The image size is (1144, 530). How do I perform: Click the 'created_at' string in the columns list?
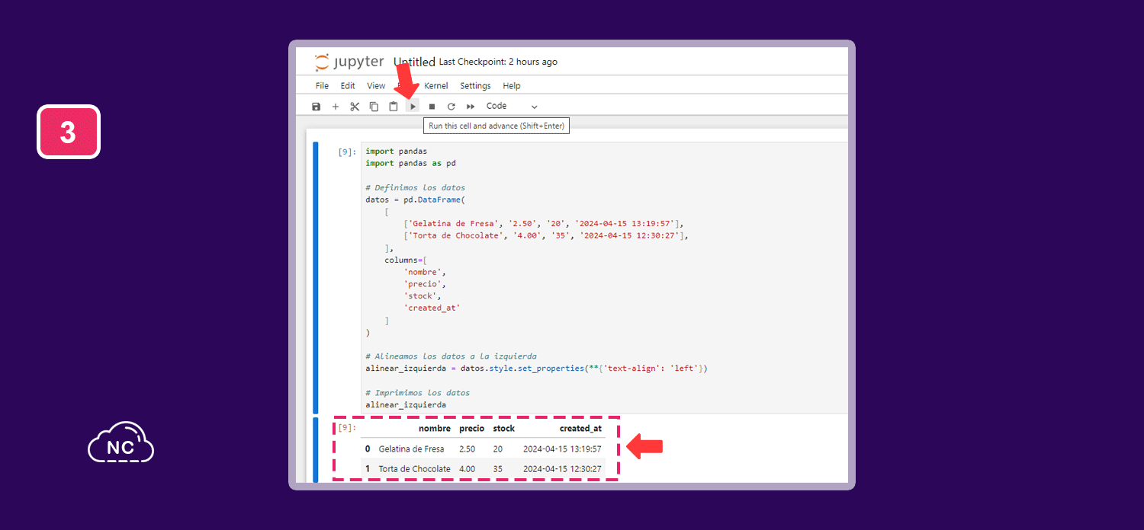pos(432,308)
